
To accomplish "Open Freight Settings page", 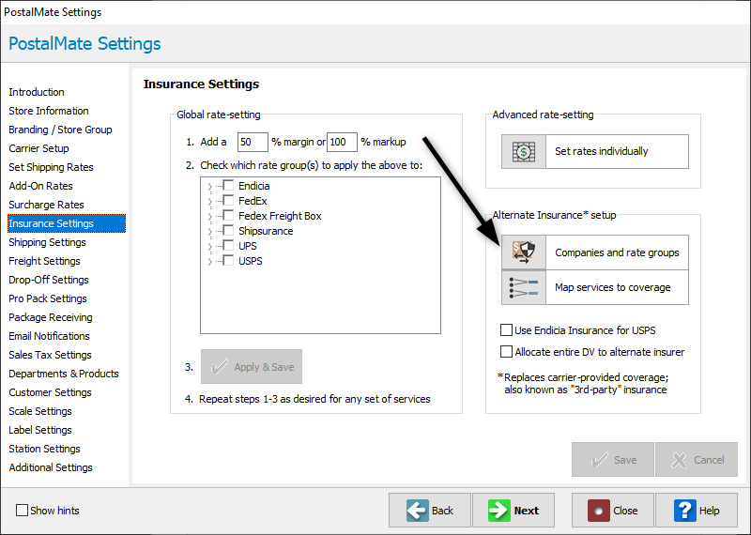I will pos(44,261).
